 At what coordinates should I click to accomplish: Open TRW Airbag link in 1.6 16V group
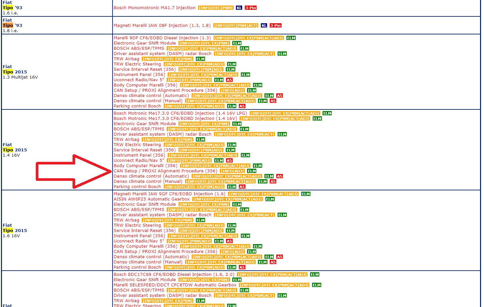tap(126, 220)
